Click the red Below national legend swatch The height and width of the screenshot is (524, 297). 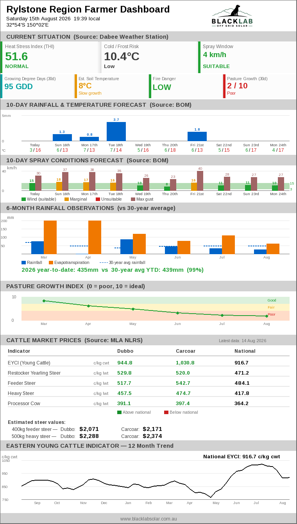tap(166, 412)
